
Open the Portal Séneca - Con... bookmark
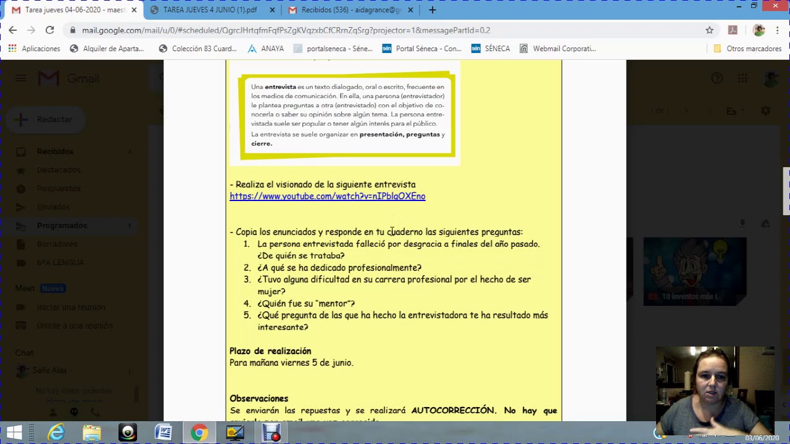click(x=422, y=48)
